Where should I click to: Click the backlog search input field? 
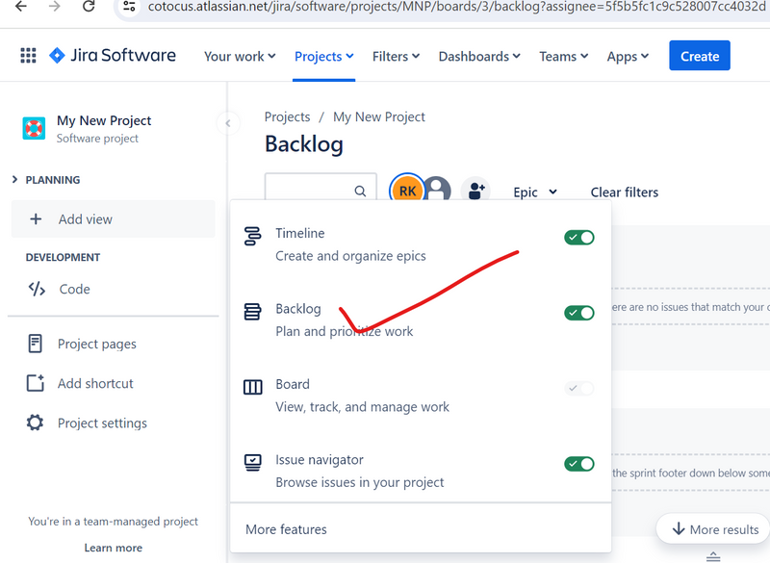pyautogui.click(x=308, y=192)
